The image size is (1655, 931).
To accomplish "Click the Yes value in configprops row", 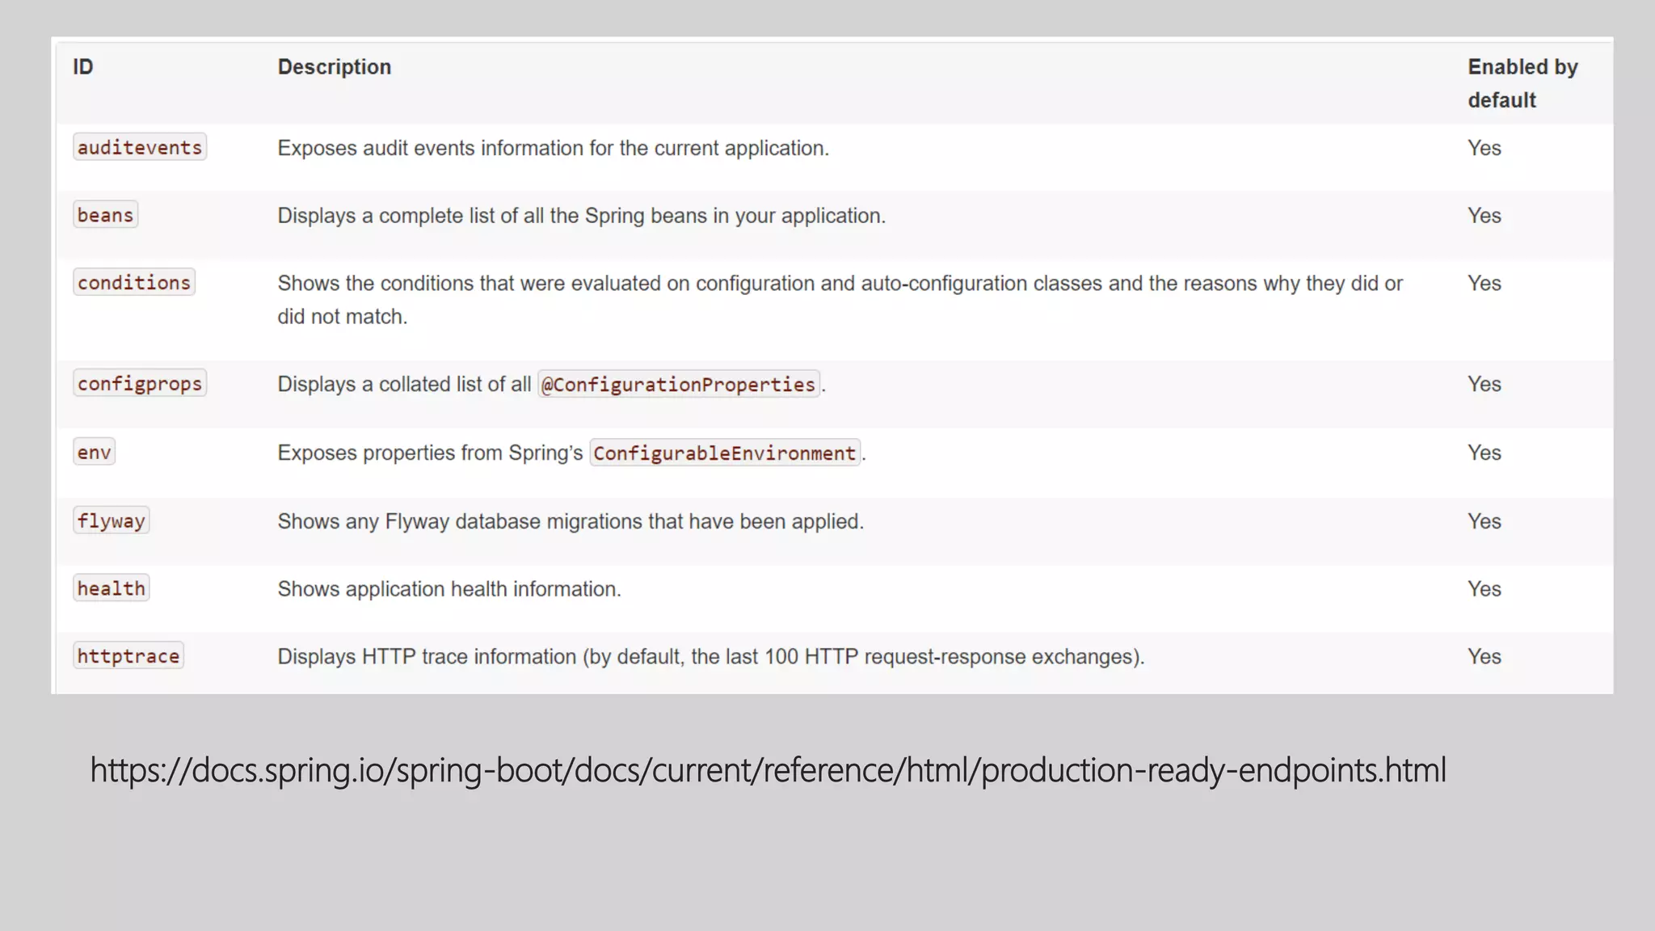I will pyautogui.click(x=1484, y=384).
